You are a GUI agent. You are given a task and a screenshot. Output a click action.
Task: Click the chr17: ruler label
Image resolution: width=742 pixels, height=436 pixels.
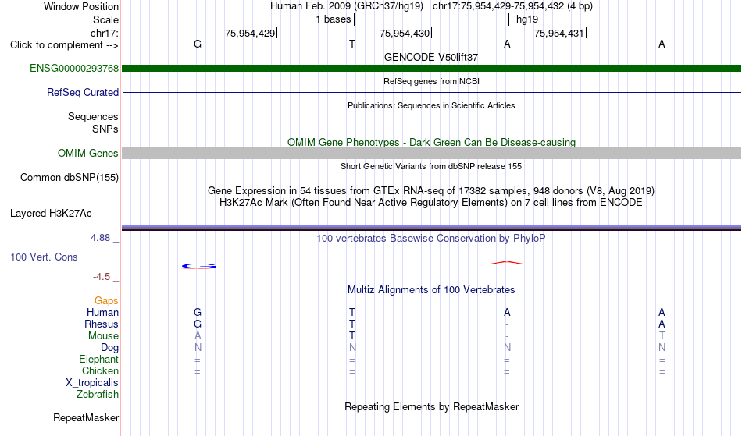coord(104,33)
